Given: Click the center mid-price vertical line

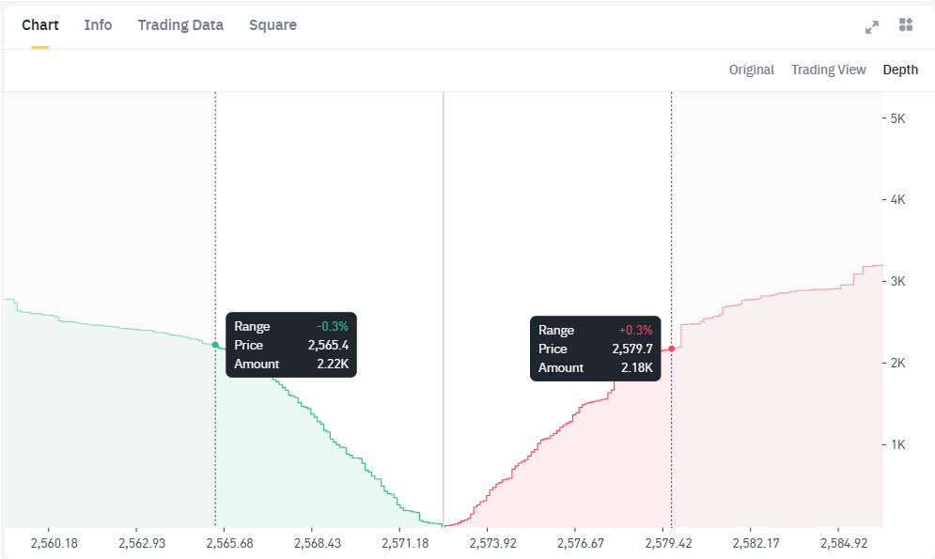Looking at the screenshot, I should click(444, 282).
